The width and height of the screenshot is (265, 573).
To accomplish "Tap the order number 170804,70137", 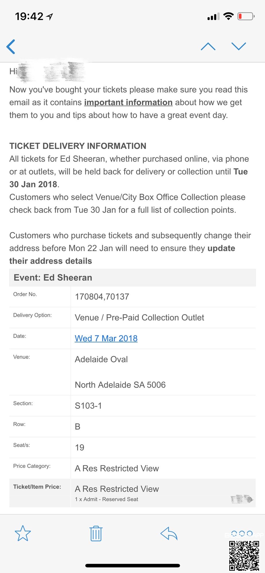I will click(102, 297).
